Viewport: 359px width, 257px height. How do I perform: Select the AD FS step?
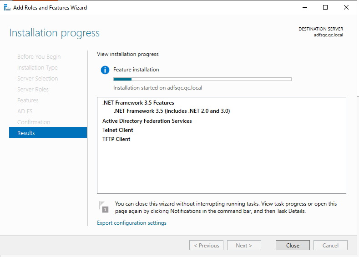pos(25,111)
